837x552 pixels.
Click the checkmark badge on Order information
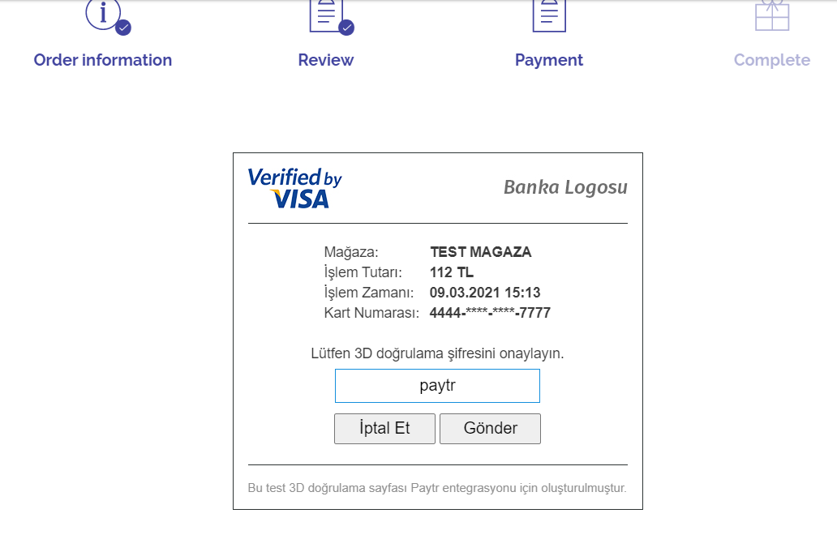(123, 28)
